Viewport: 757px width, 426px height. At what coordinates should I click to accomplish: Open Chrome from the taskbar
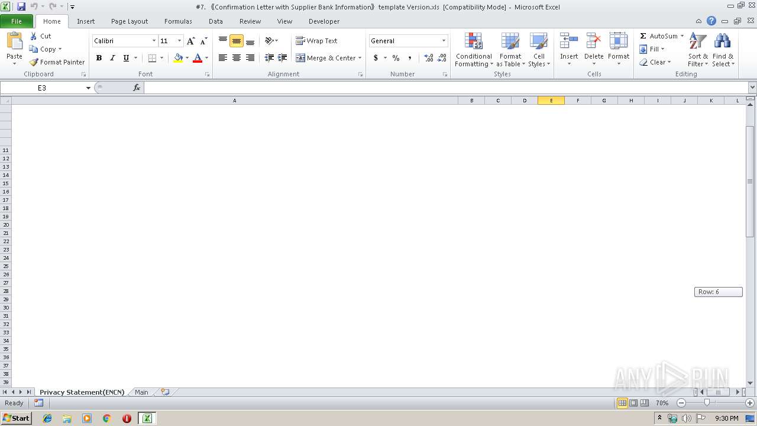(x=106, y=418)
